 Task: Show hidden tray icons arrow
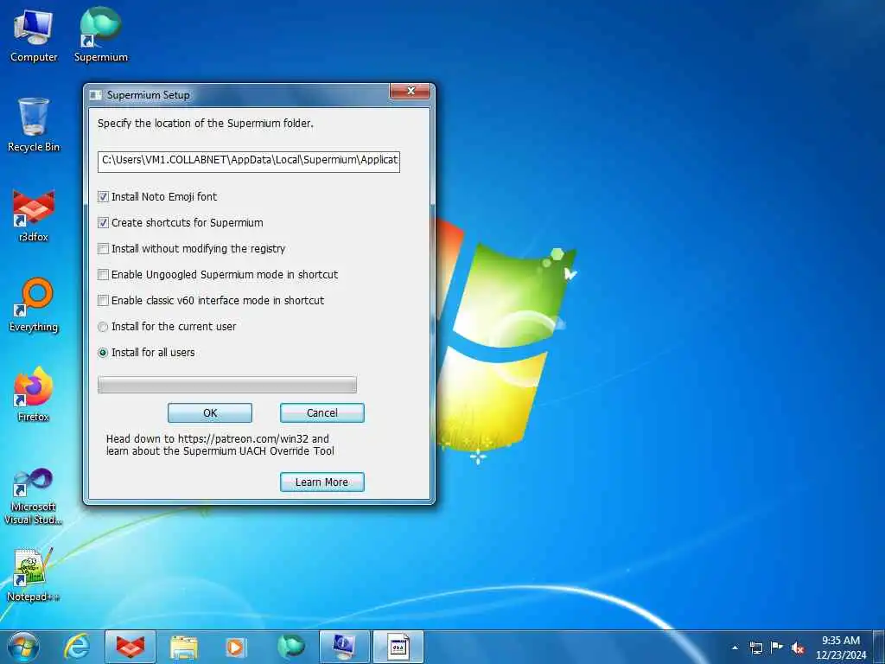[735, 648]
